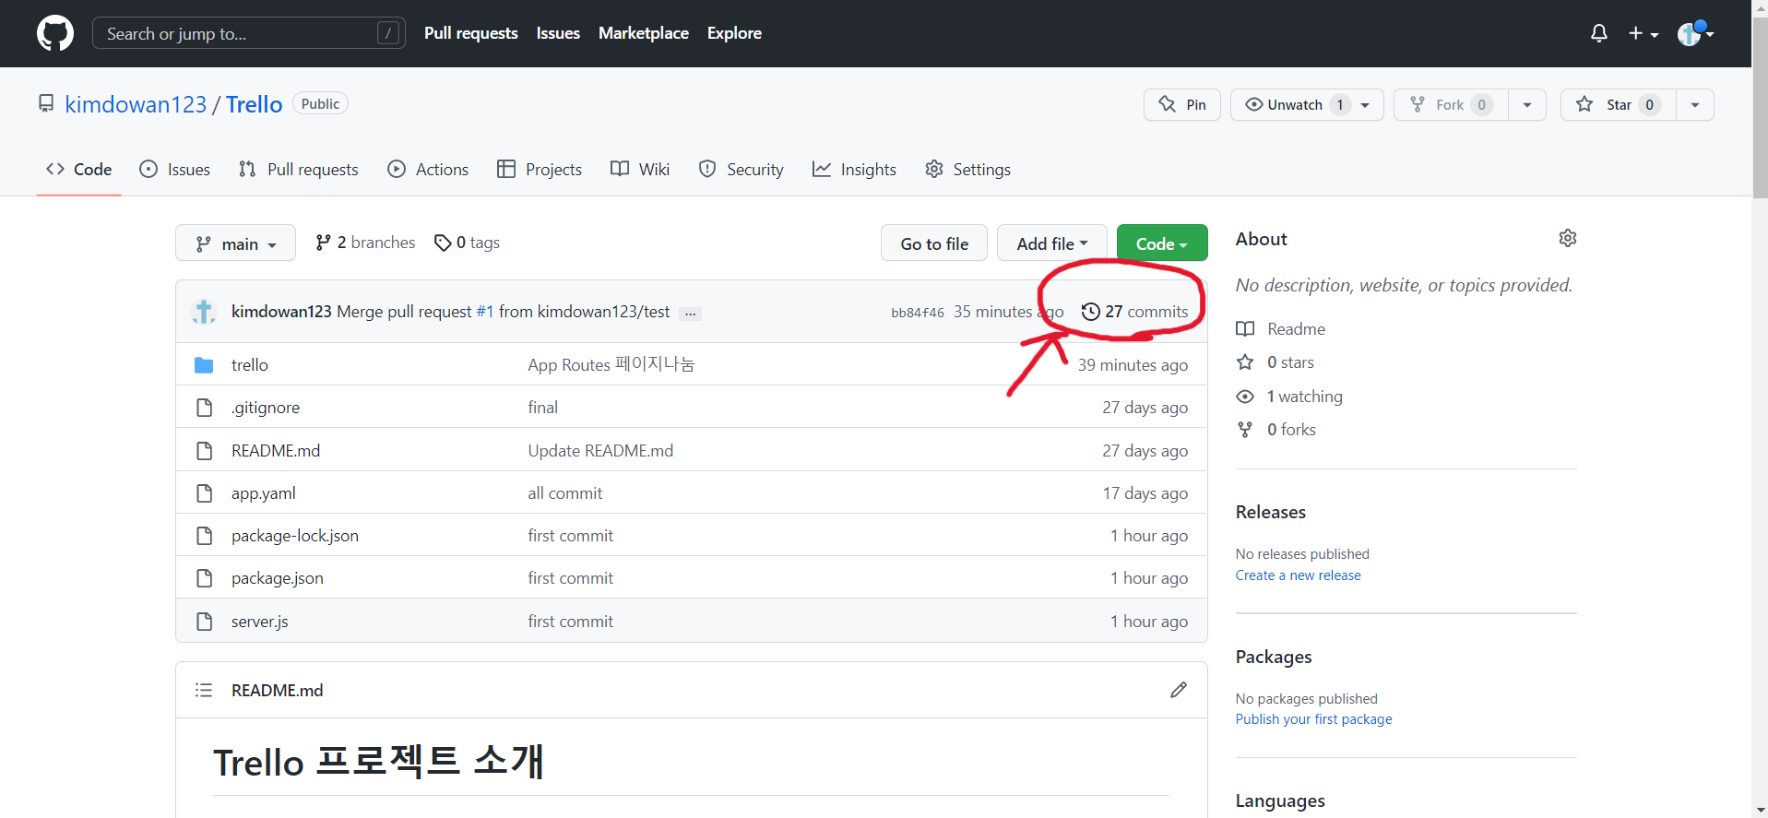View the 0 tags link
The height and width of the screenshot is (818, 1768).
[467, 243]
